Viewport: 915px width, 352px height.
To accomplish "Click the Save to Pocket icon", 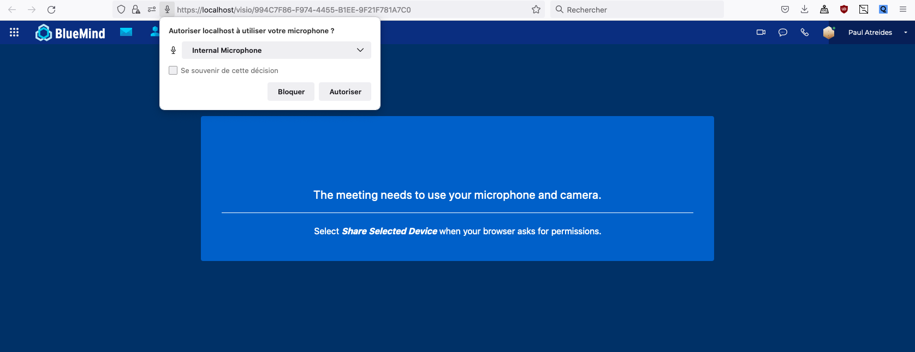I will 785,9.
